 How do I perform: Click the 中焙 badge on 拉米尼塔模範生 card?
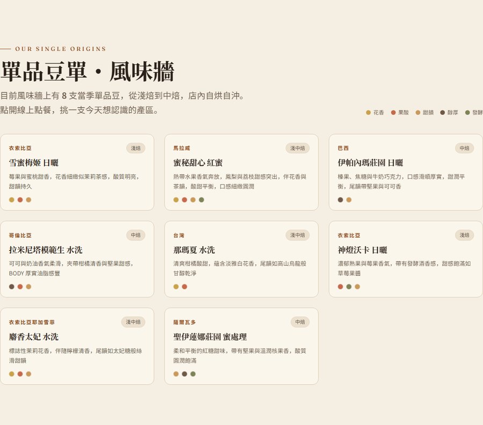(136, 235)
